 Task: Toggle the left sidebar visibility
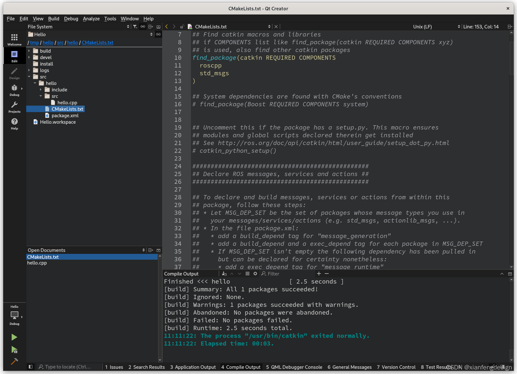point(31,367)
